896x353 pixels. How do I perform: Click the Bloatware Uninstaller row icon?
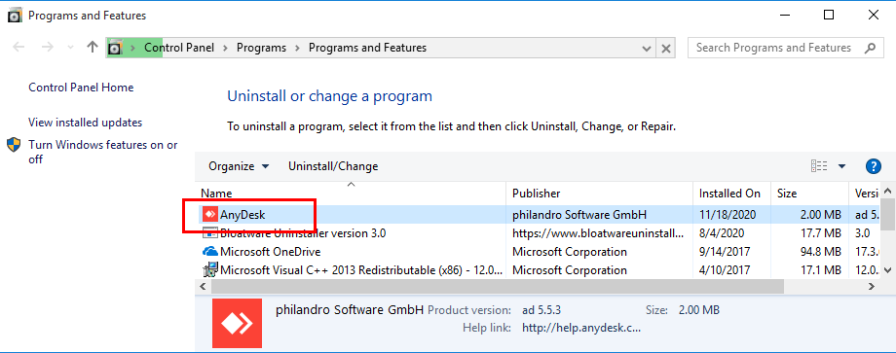pyautogui.click(x=210, y=232)
